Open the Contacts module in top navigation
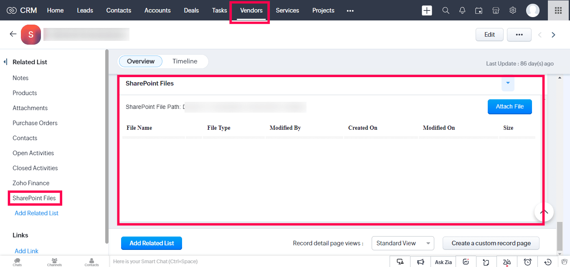The height and width of the screenshot is (267, 570). (x=119, y=10)
